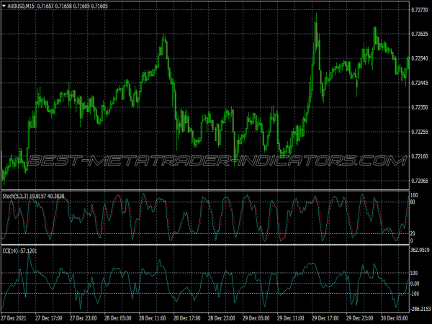The width and height of the screenshot is (432, 324).
Task: Click the Stochastic 20 level label
Action: pos(414,234)
